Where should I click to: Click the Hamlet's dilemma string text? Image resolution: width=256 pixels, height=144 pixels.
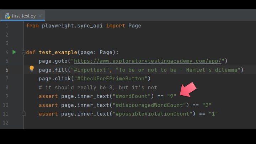178,70
